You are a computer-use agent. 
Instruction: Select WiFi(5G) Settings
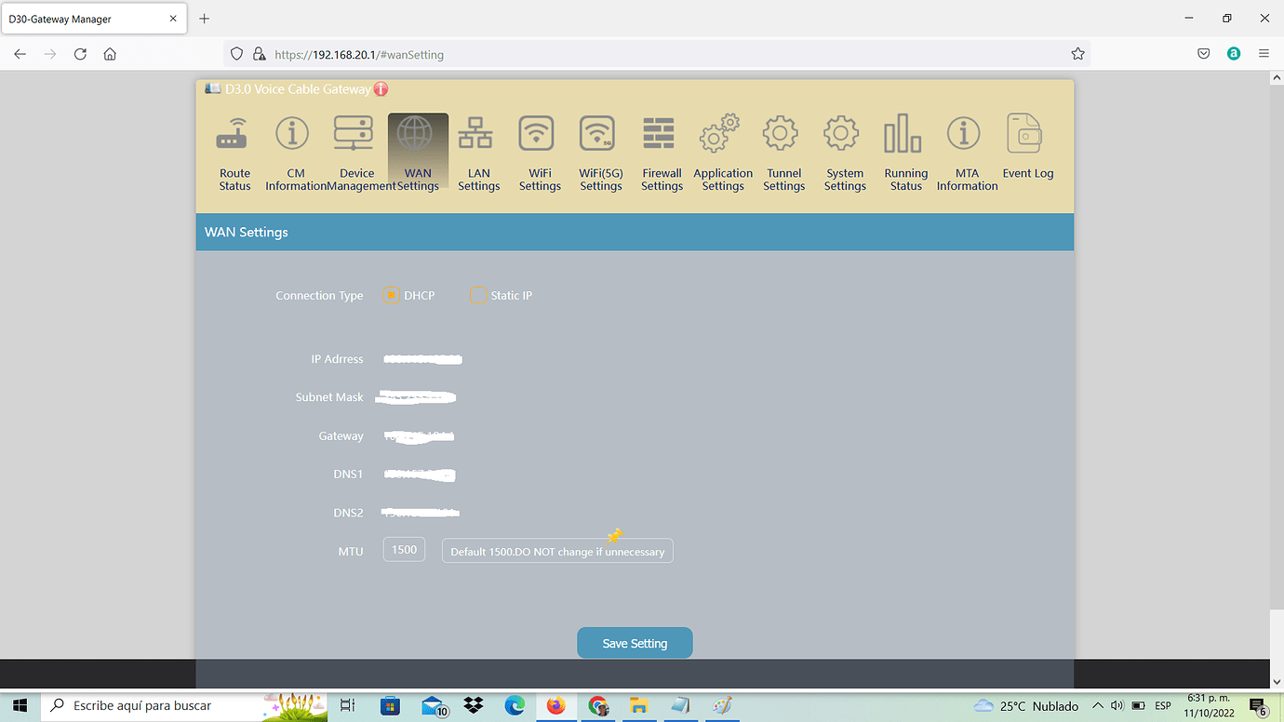click(x=600, y=151)
